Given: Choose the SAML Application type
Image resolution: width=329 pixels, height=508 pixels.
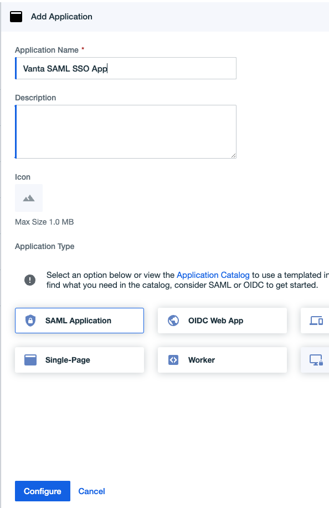Looking at the screenshot, I should (x=79, y=321).
